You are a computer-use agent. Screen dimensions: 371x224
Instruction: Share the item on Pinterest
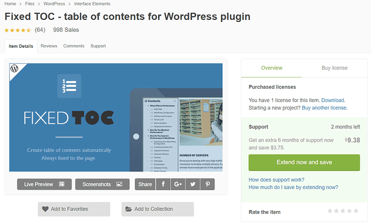[x=208, y=184]
